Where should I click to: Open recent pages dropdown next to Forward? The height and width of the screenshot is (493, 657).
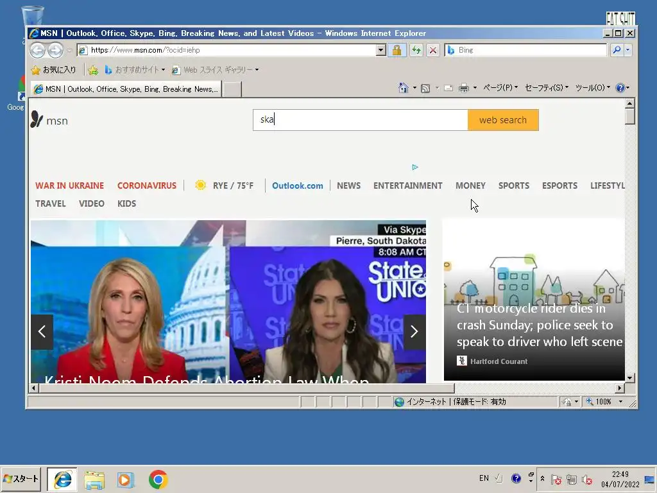[x=69, y=50]
